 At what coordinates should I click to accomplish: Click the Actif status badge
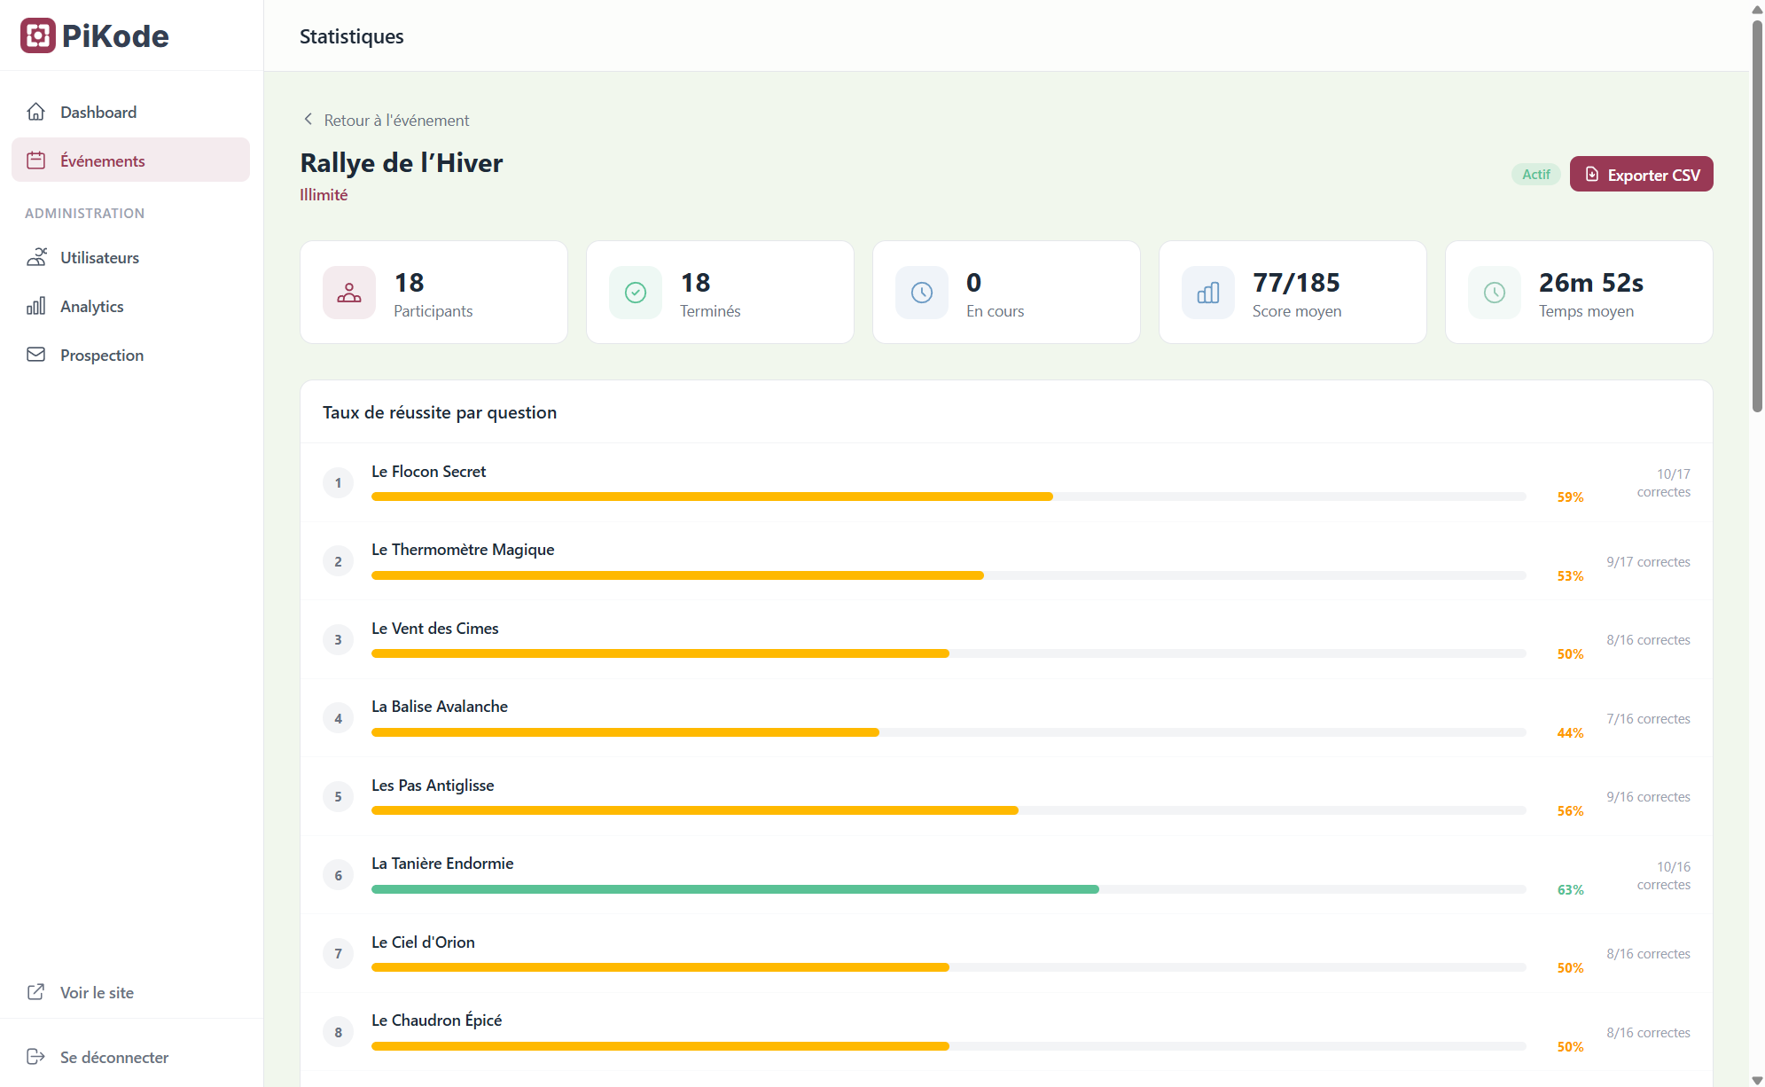(x=1535, y=174)
